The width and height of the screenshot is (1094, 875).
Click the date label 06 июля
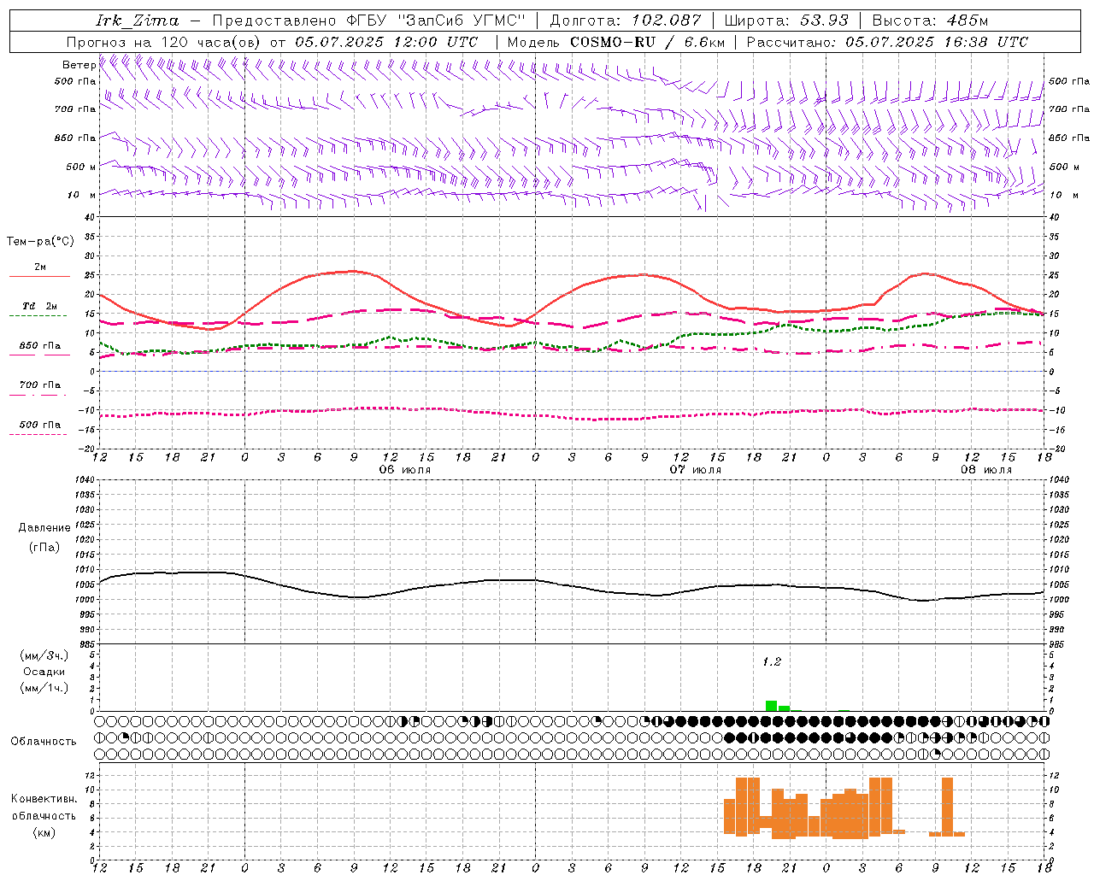[404, 470]
